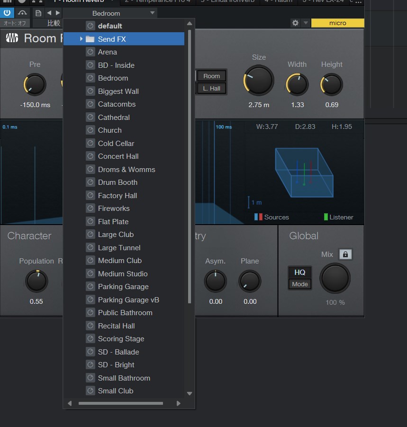Open the plugin settings gear icon
The image size is (407, 427).
click(295, 23)
